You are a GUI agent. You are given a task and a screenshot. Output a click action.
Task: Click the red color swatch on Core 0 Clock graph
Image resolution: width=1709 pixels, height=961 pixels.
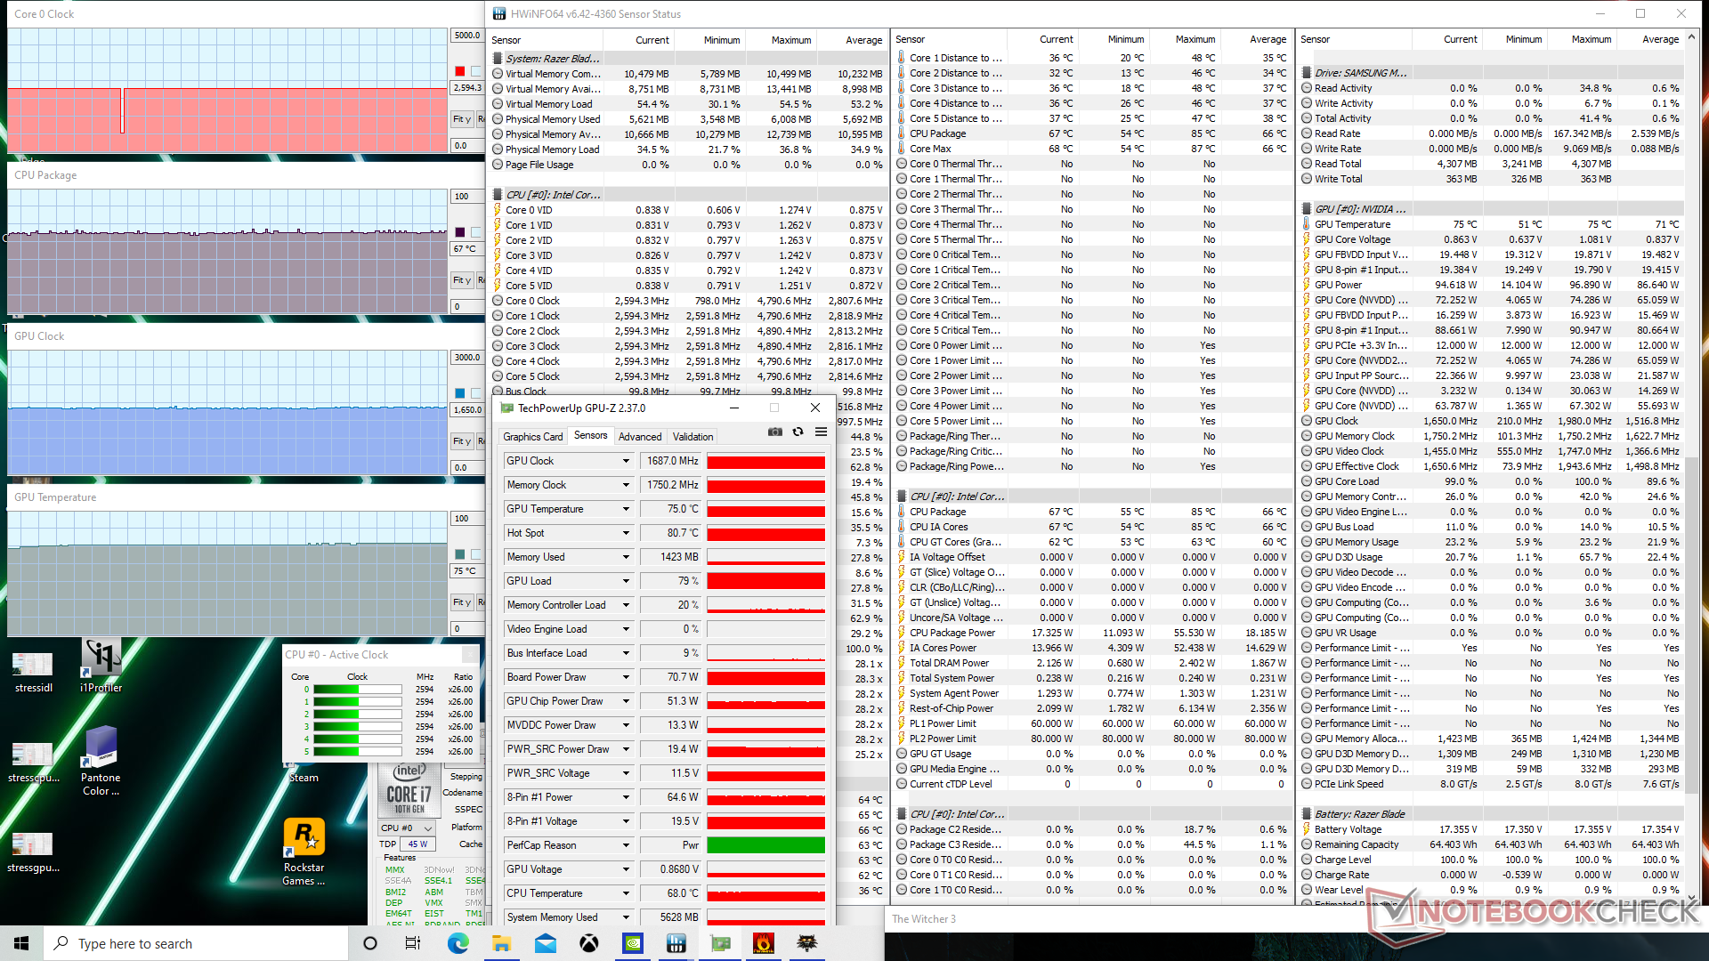point(460,71)
